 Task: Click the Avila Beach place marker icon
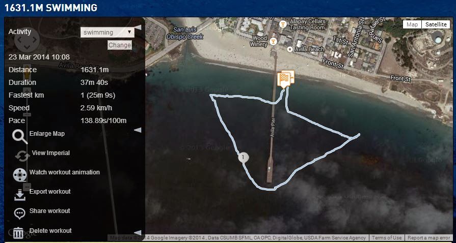289,49
